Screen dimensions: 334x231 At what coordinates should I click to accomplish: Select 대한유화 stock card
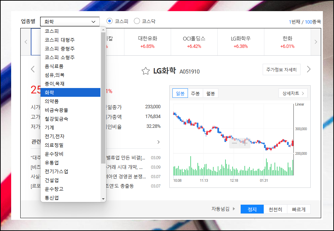147,42
